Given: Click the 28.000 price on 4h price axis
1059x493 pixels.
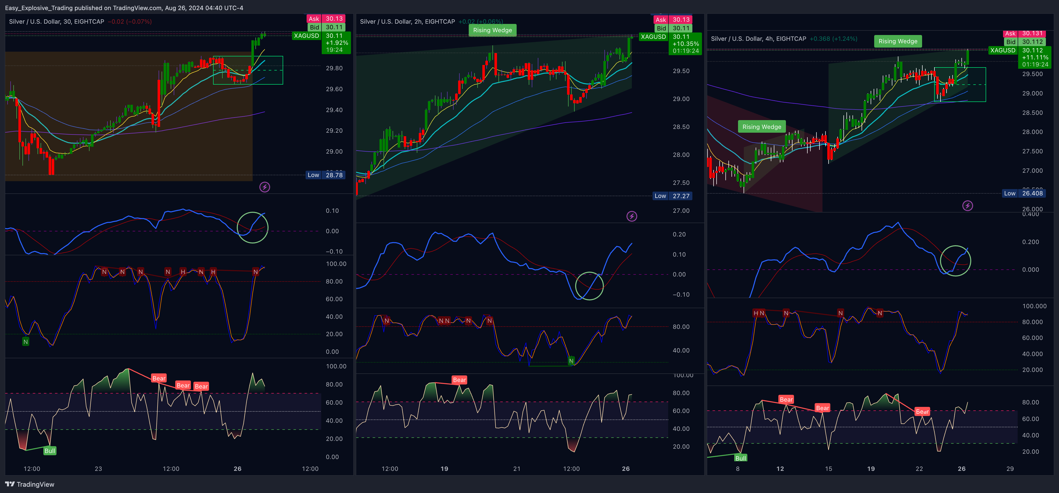Looking at the screenshot, I should (x=1032, y=132).
